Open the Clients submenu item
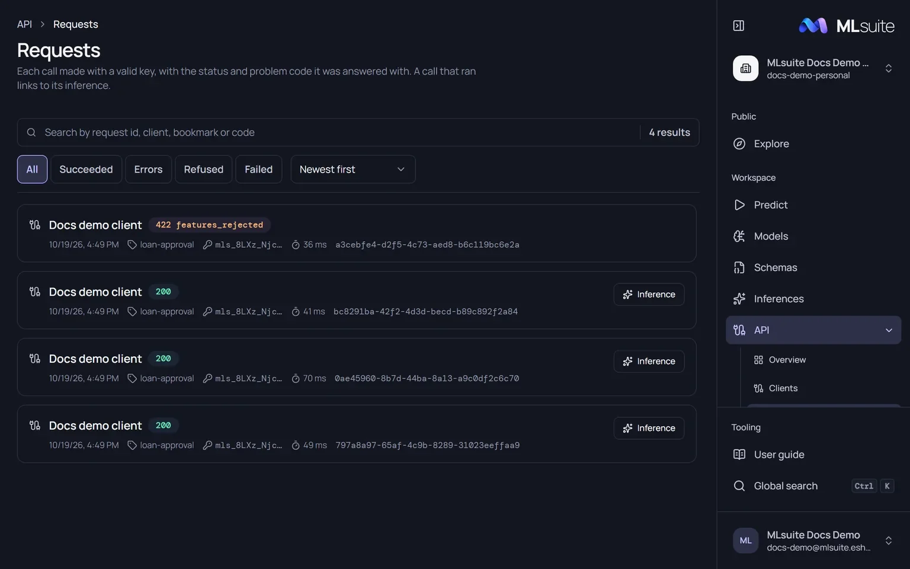 click(x=824, y=388)
